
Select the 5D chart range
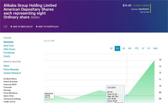click(117, 48)
